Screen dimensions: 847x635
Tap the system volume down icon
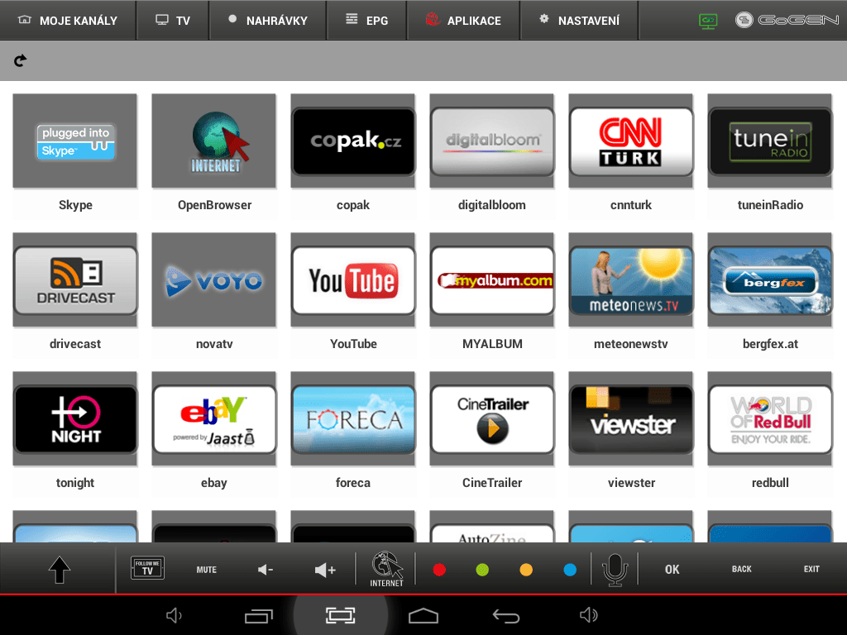174,615
